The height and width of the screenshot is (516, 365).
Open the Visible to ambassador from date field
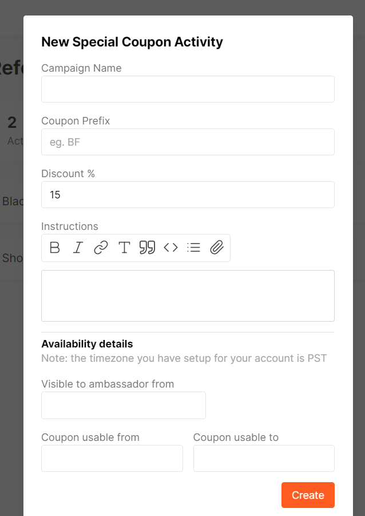124,405
